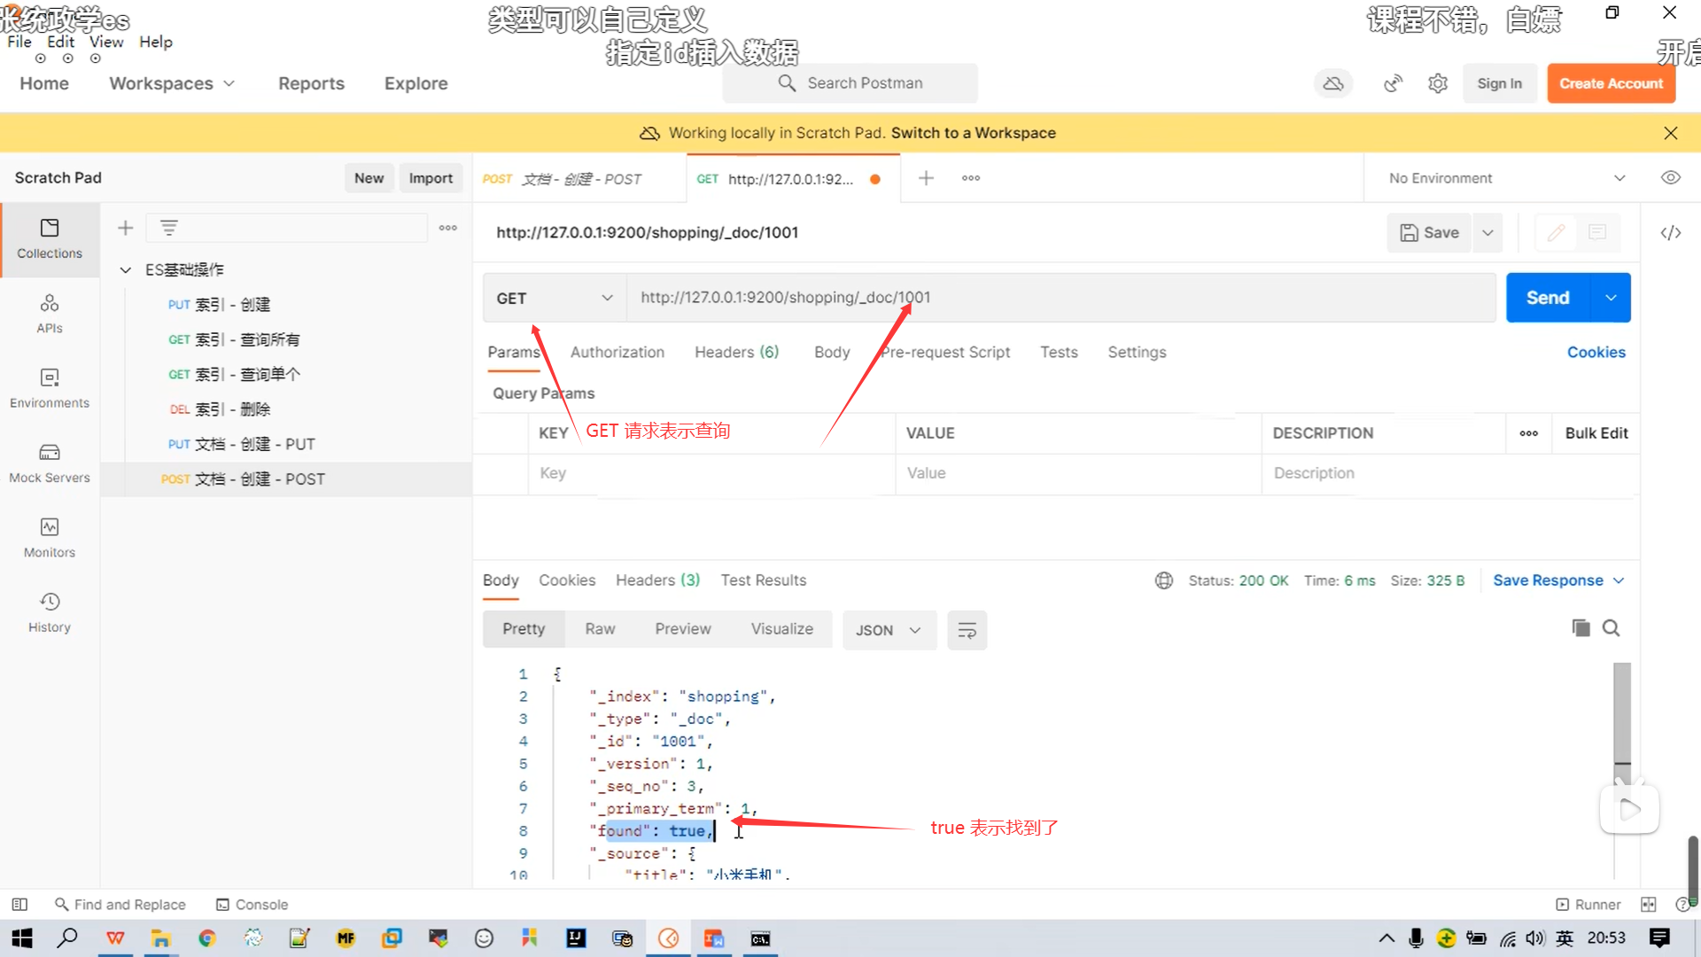
Task: Open the Mock Servers sidebar section
Action: (x=50, y=463)
